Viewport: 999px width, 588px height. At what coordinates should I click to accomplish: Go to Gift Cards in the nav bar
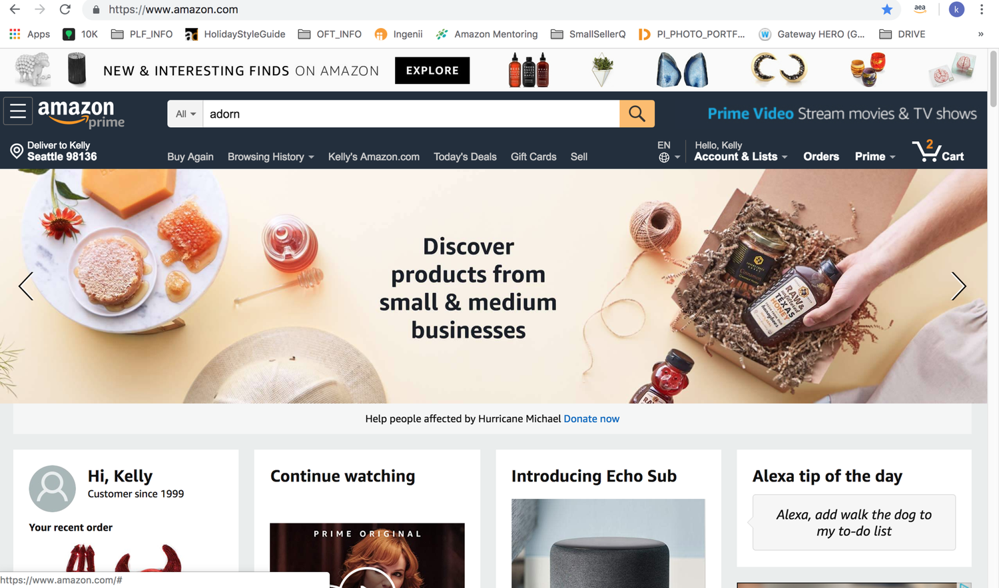click(533, 156)
